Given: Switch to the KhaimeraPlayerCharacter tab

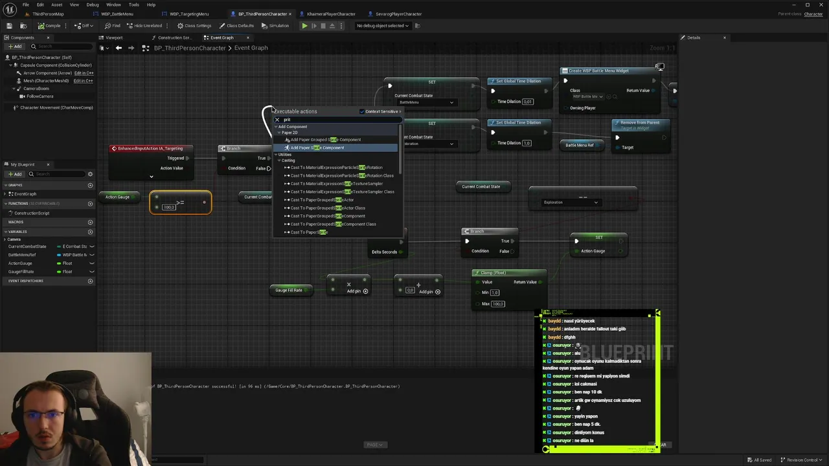Looking at the screenshot, I should (331, 14).
